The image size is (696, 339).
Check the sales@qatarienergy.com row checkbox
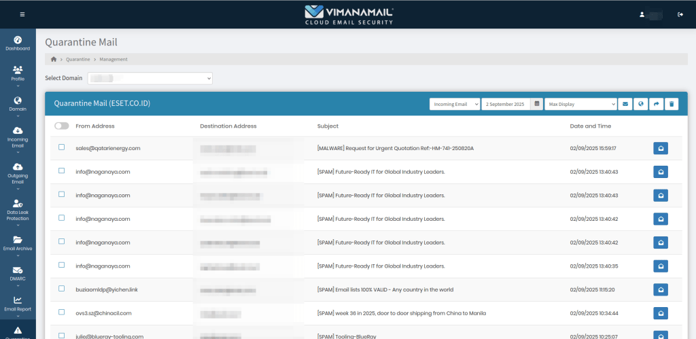pyautogui.click(x=62, y=147)
